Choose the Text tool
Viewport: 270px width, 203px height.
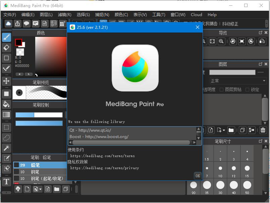click(x=6, y=182)
